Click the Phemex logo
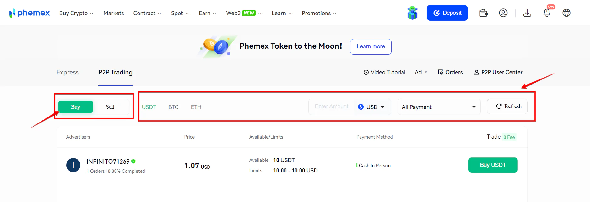This screenshot has width=590, height=202. coord(30,13)
